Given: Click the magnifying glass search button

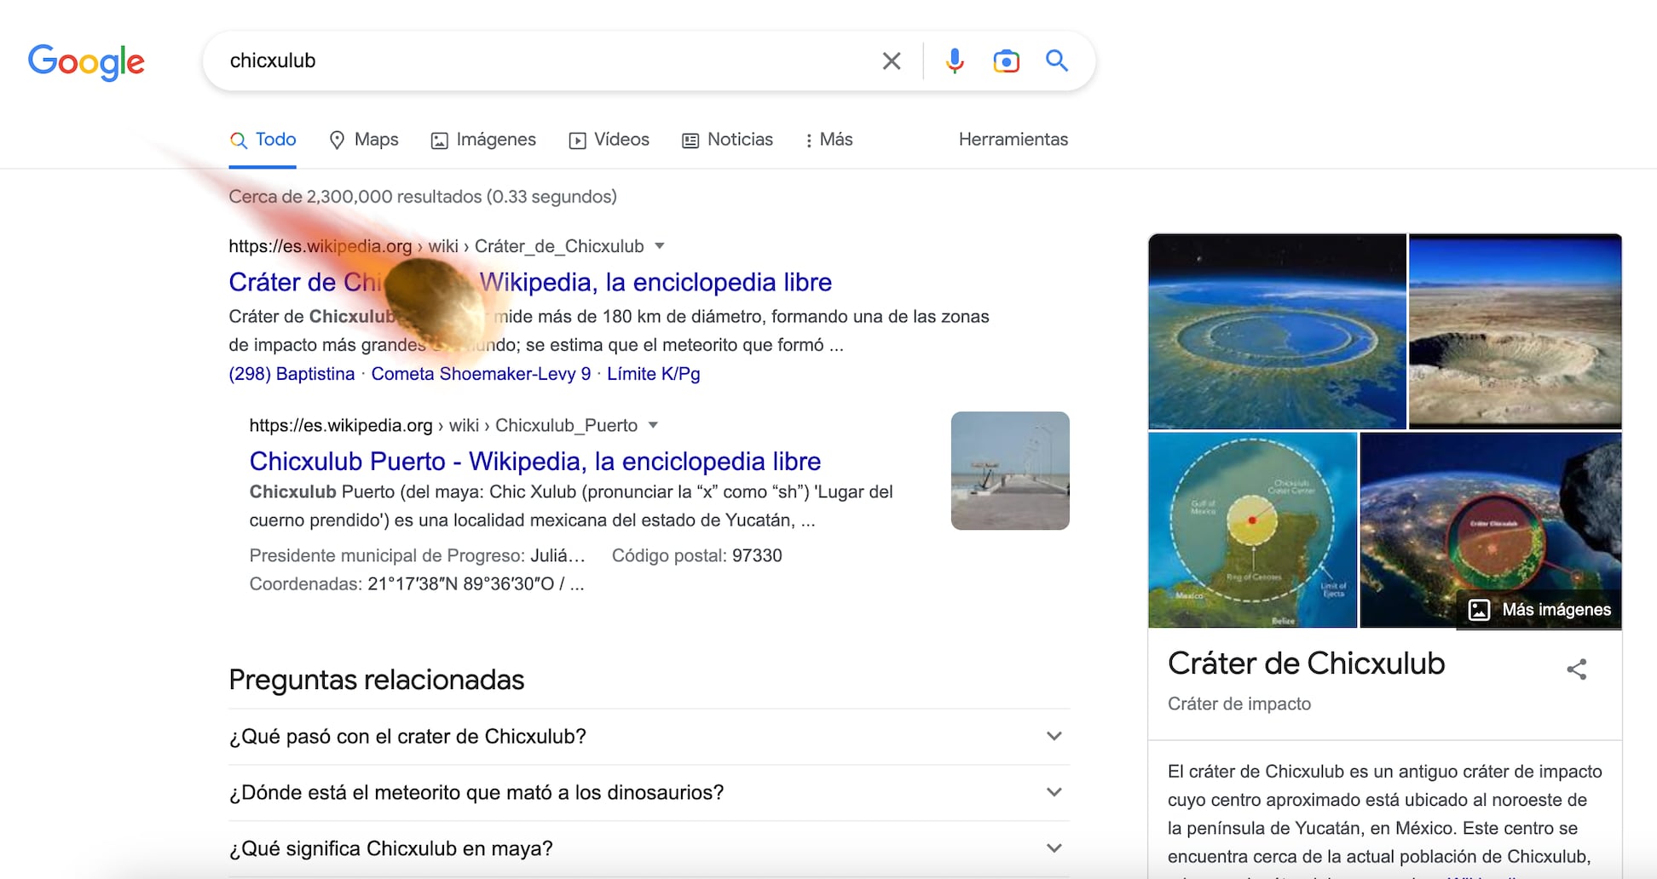Looking at the screenshot, I should (1057, 61).
